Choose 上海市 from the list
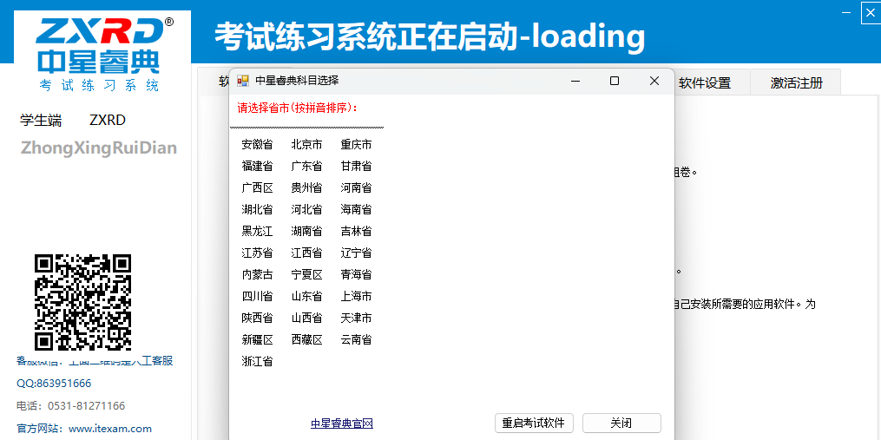 [x=356, y=297]
